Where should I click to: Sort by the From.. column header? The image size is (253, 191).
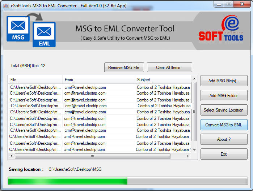click(x=98, y=80)
